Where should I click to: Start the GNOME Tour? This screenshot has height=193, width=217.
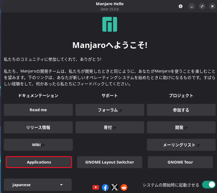[180, 162]
